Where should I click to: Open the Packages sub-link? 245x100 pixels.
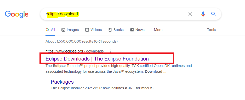click(x=62, y=82)
